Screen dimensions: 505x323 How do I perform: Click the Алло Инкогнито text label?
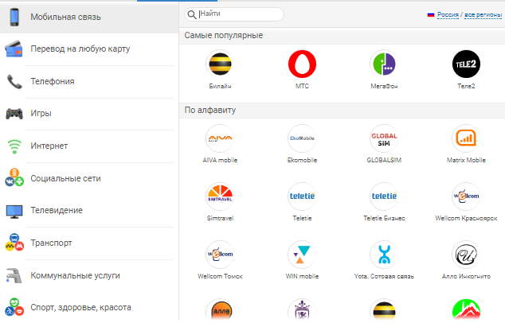[466, 276]
